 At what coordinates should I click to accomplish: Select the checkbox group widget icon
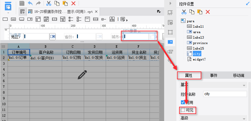(x=79, y=19)
